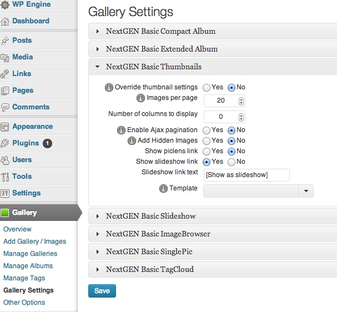Click the info icon beside Enable Ajax pagination
The height and width of the screenshot is (312, 337).
[x=121, y=130]
